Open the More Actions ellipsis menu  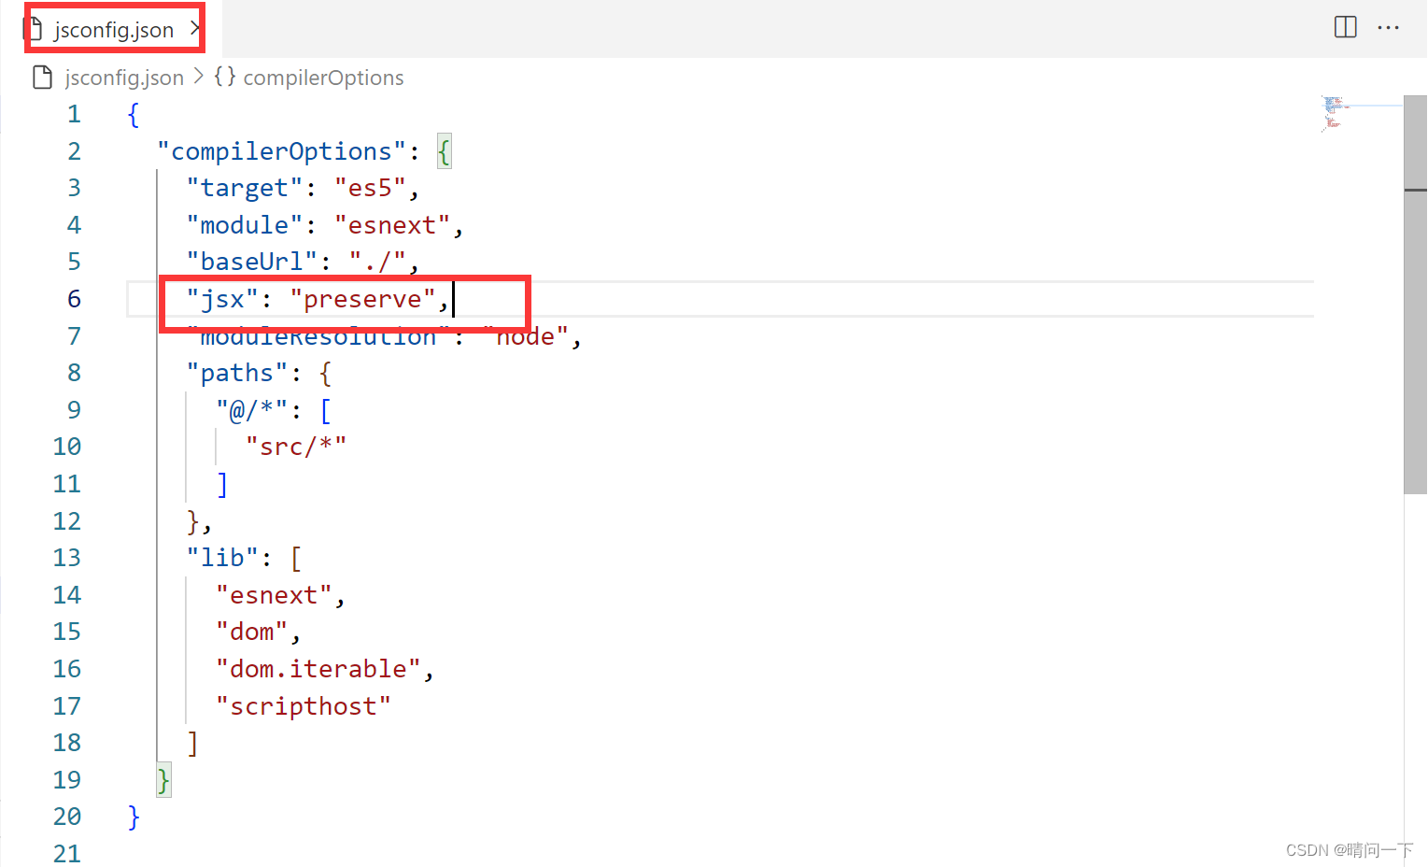tap(1389, 27)
